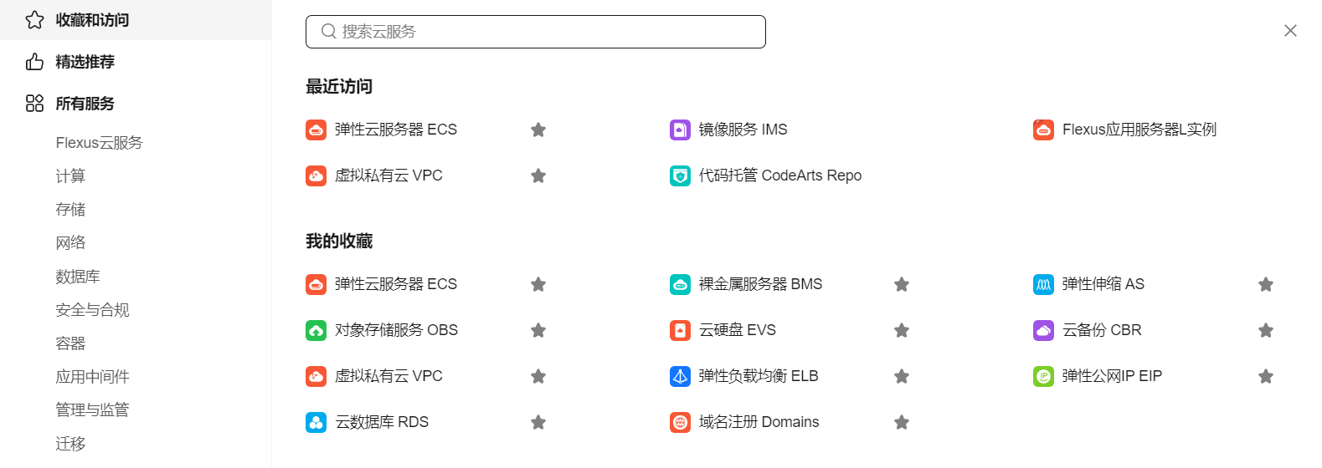The height and width of the screenshot is (468, 1322).
Task: Open the Image Management Service IMS icon
Action: click(680, 130)
